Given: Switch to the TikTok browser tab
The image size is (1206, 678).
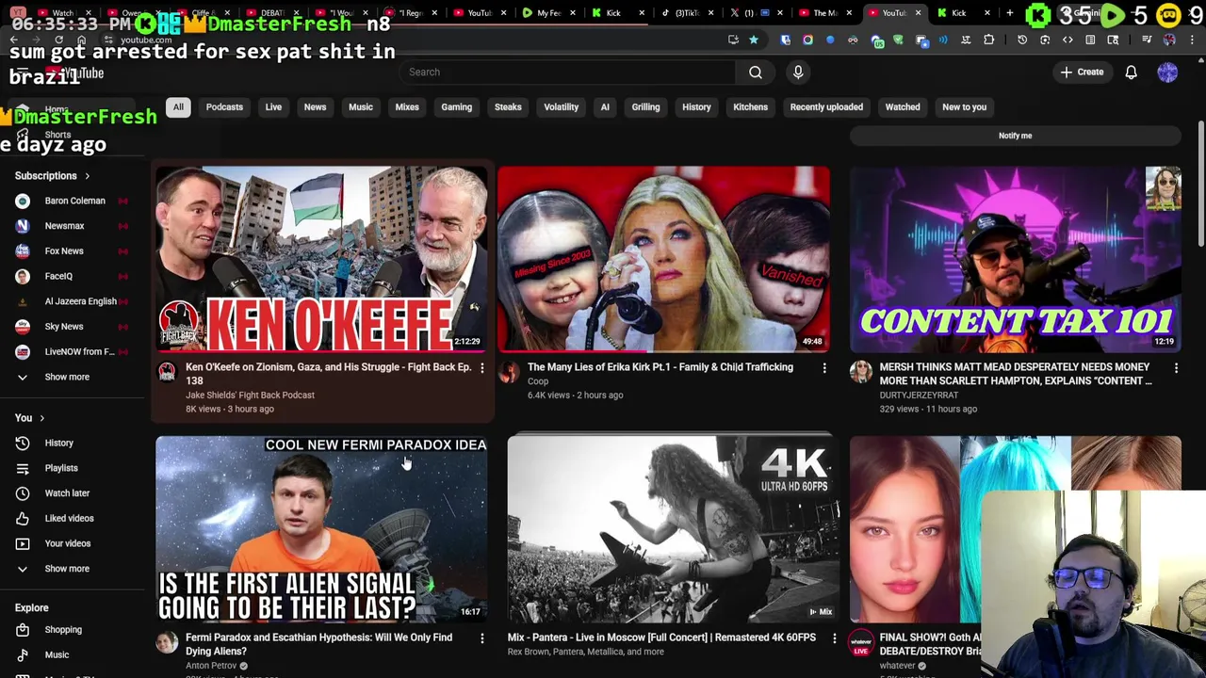Looking at the screenshot, I should click(x=685, y=13).
